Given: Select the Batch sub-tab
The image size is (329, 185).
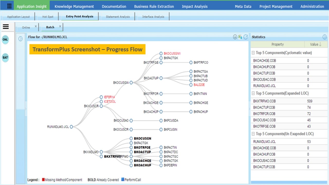Looking at the screenshot, I should 50,27.
